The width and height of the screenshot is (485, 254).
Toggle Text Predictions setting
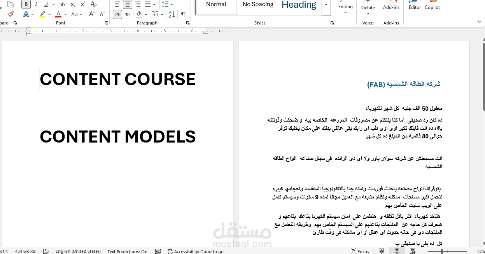coord(128,251)
